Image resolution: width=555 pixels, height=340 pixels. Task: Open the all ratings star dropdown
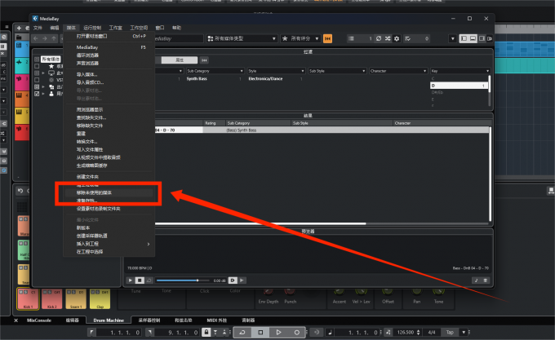pos(300,38)
